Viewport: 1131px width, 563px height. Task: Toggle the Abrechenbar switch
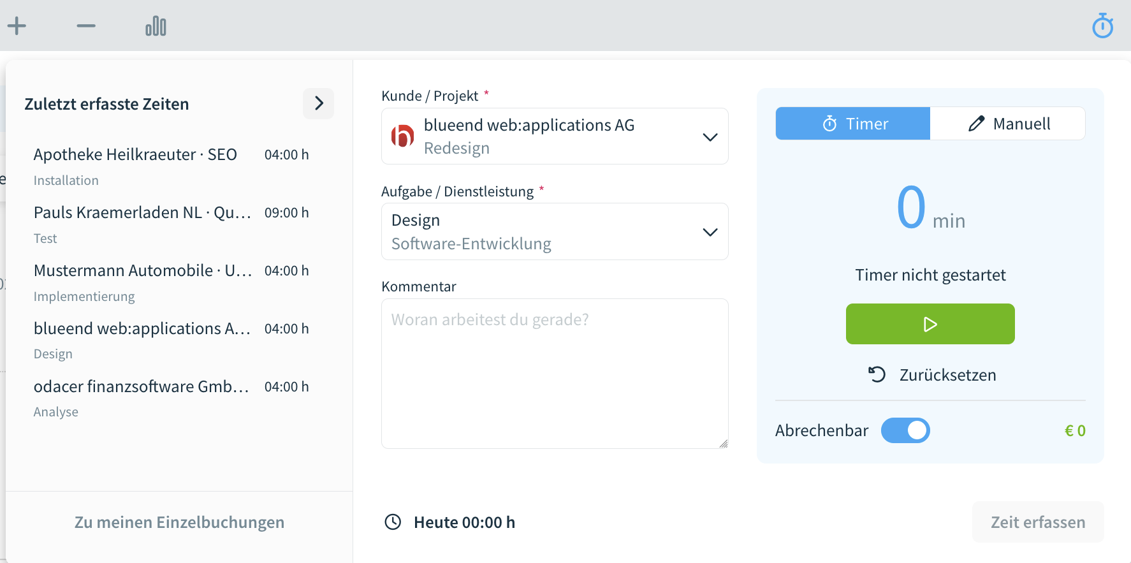pos(905,430)
